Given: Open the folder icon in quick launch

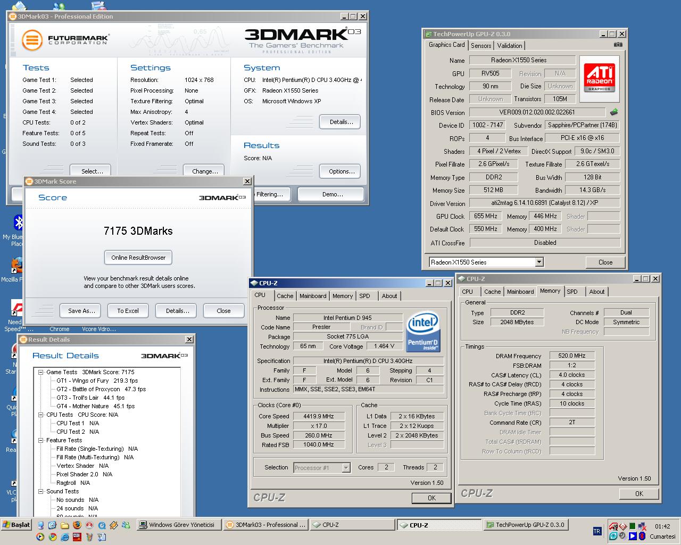Looking at the screenshot, I should tap(65, 525).
